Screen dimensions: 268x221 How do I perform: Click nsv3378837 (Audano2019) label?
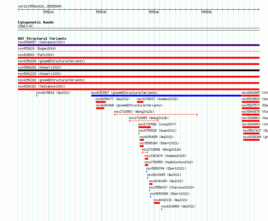pos(157,99)
